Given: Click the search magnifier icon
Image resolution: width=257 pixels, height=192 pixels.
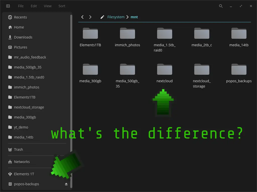Looking at the screenshot, I should (221, 6).
